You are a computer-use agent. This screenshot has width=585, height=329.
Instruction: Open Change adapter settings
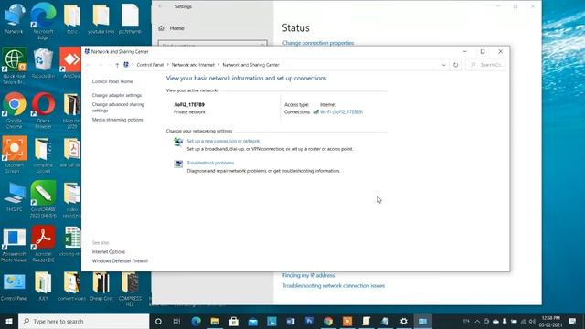pyautogui.click(x=117, y=95)
